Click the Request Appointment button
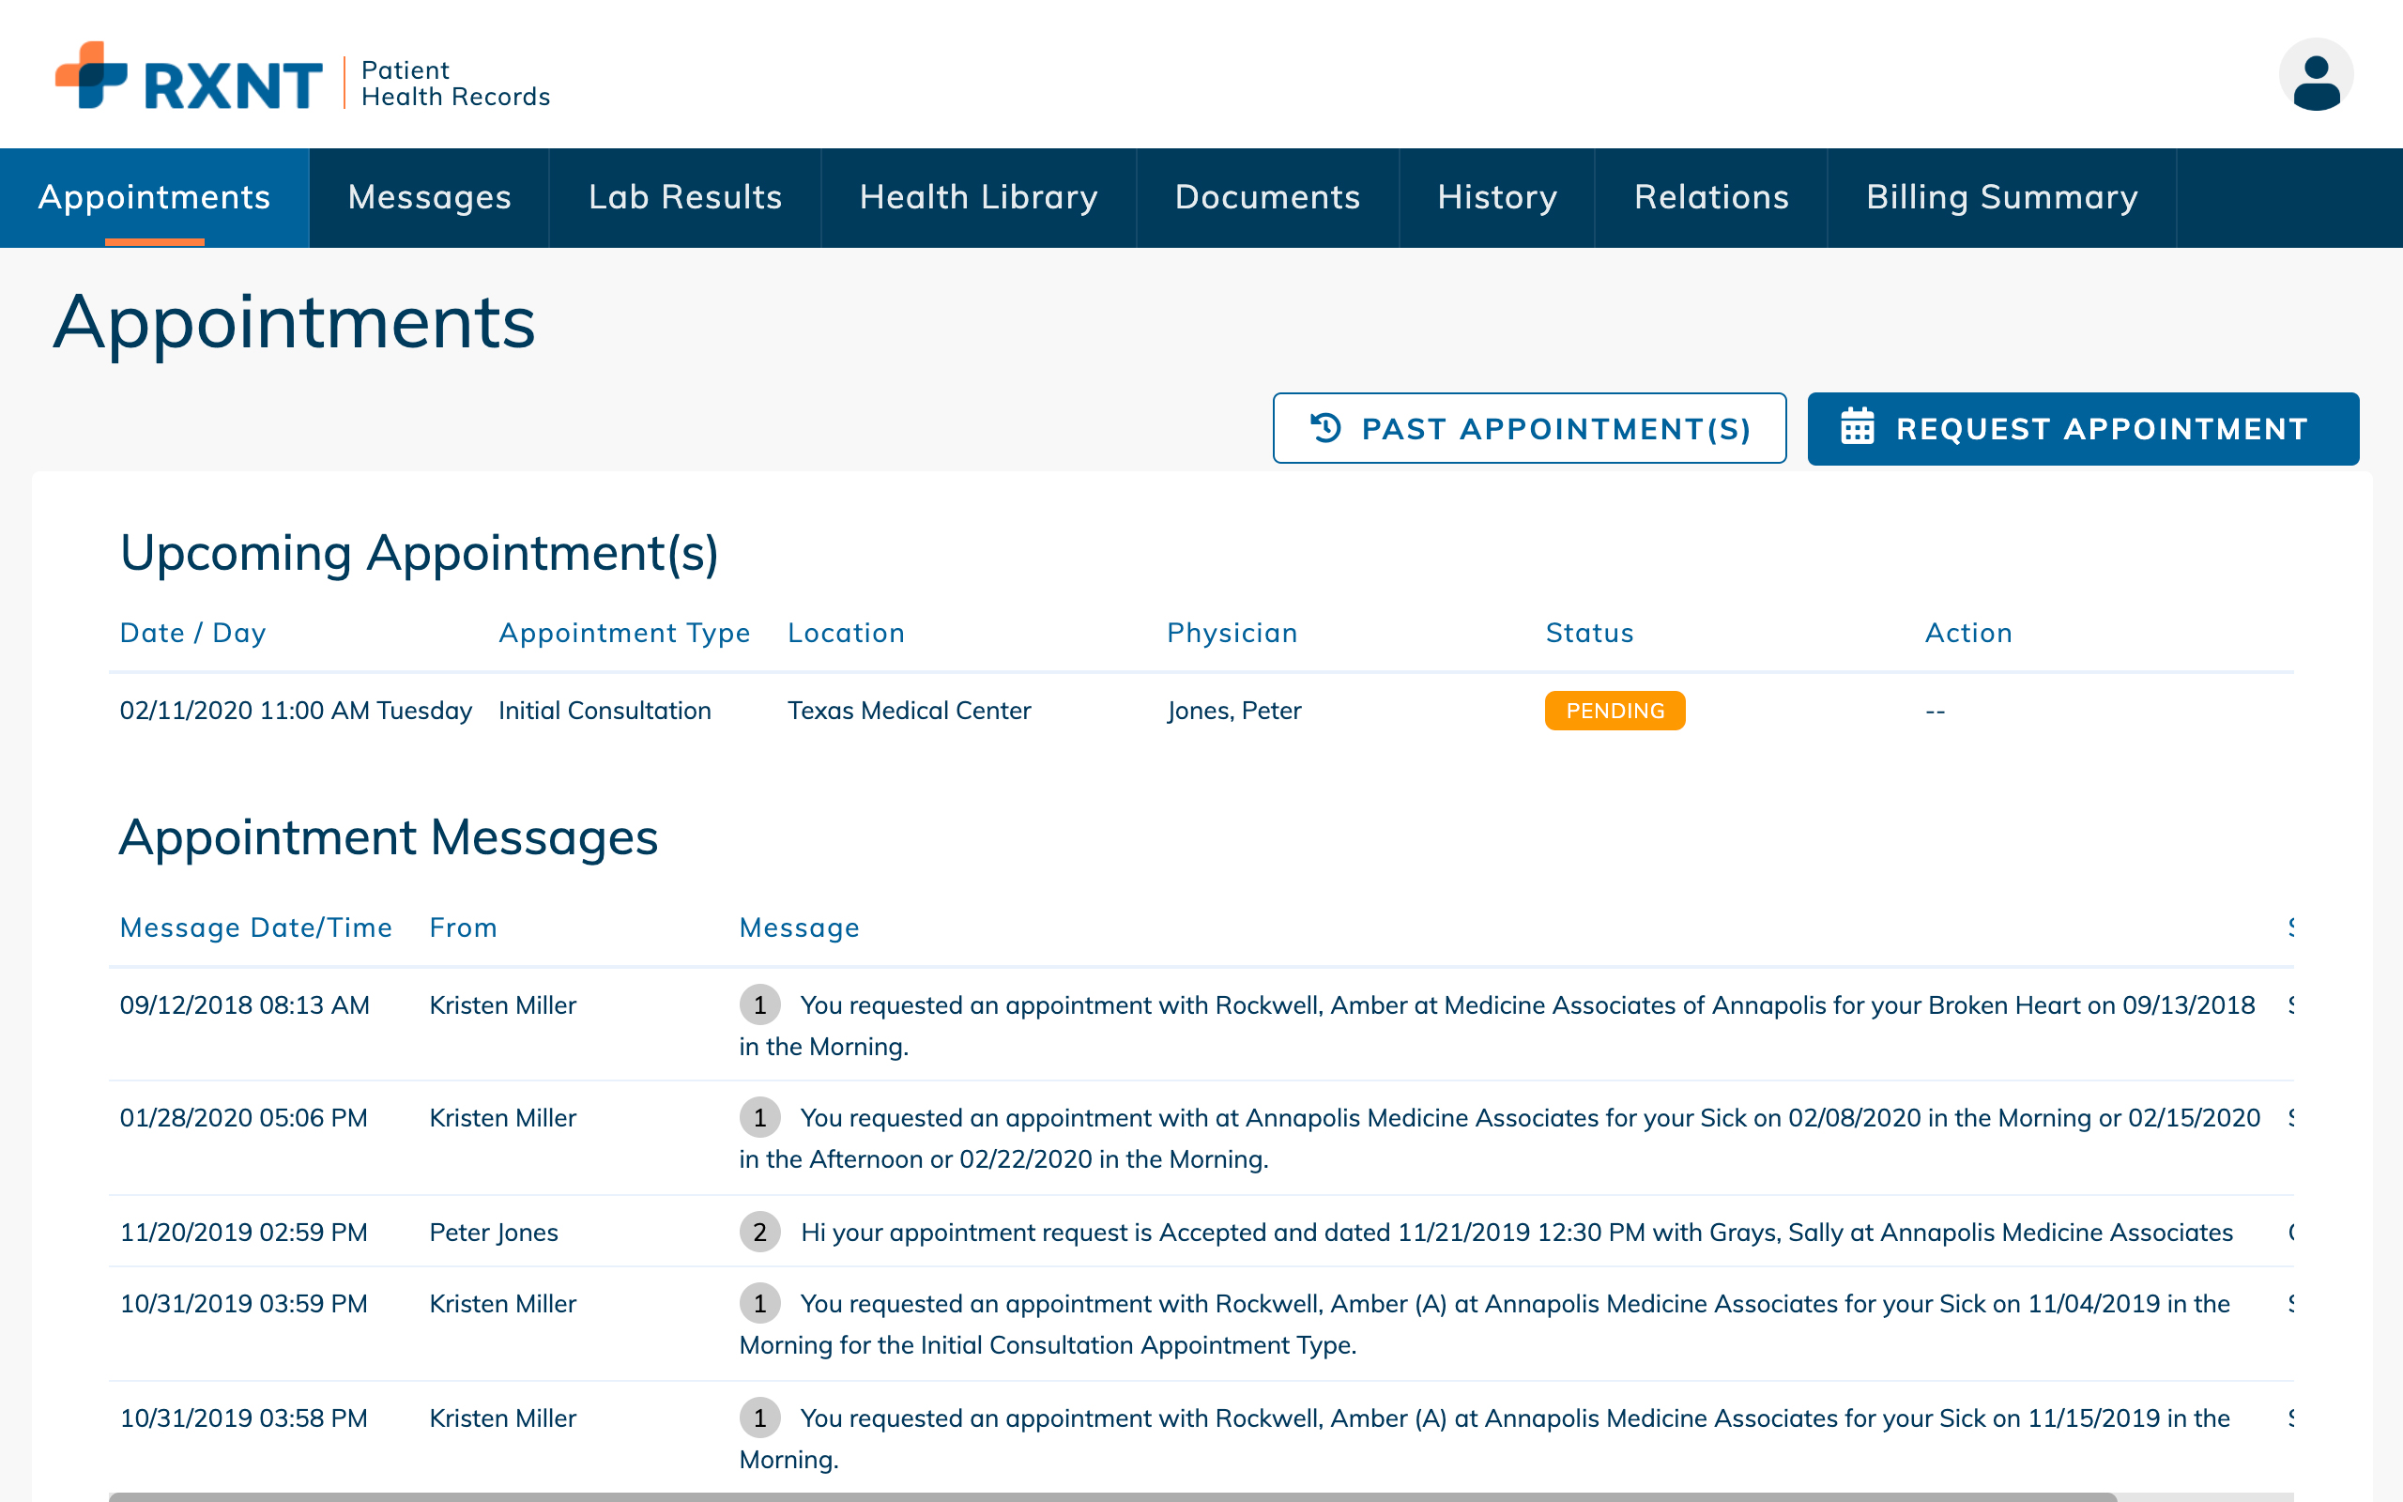2403x1502 pixels. coord(2082,428)
